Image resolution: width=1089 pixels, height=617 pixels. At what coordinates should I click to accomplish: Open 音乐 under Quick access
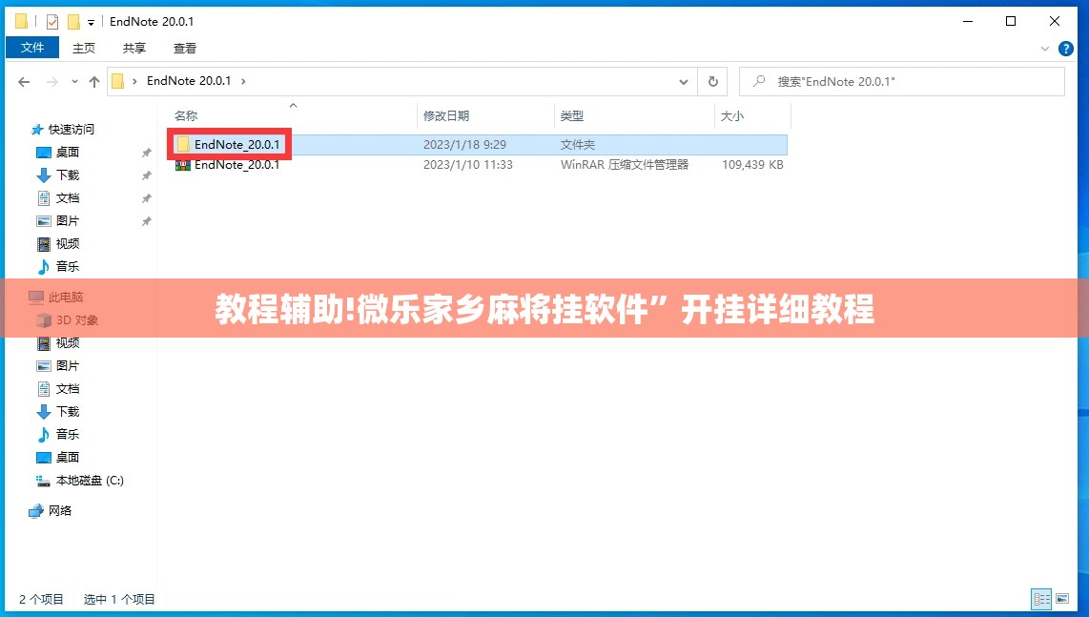point(68,266)
